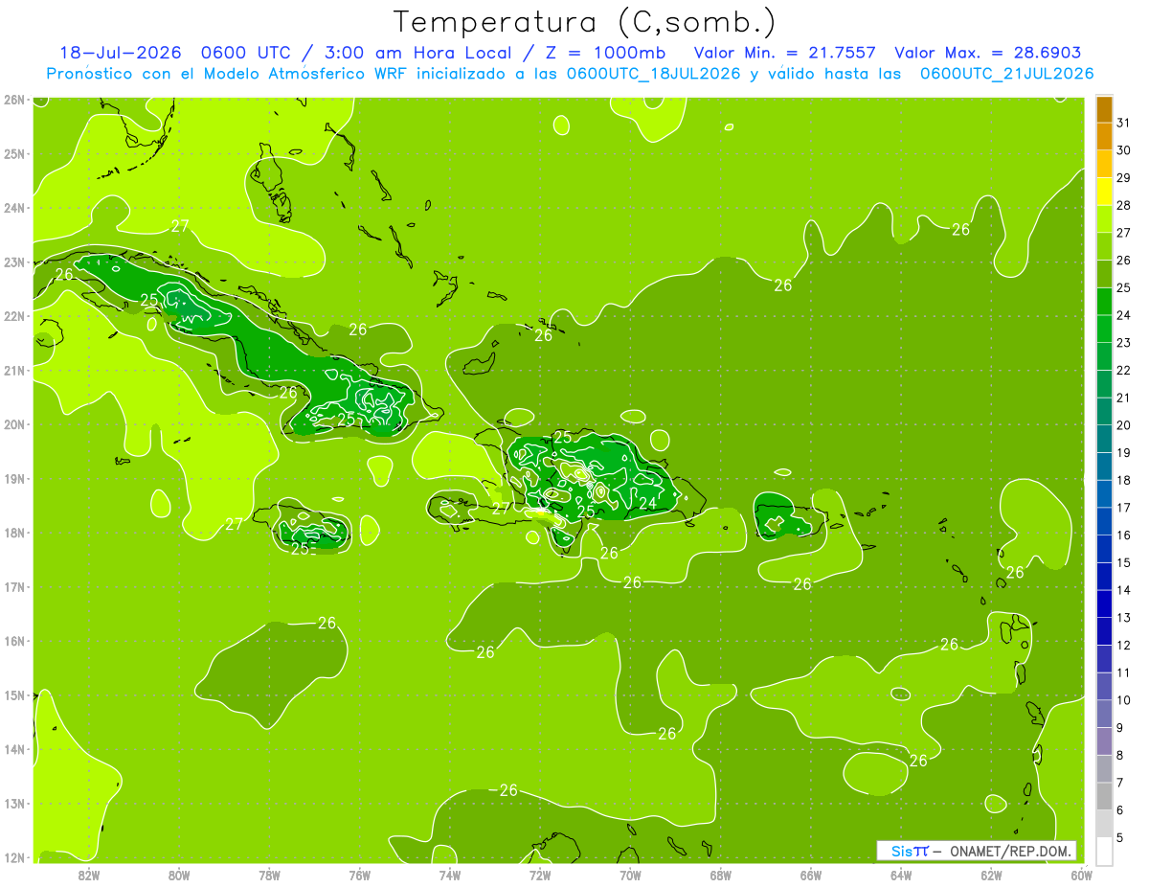Click the 80W longitude axis label
The width and height of the screenshot is (1149, 888).
178,875
